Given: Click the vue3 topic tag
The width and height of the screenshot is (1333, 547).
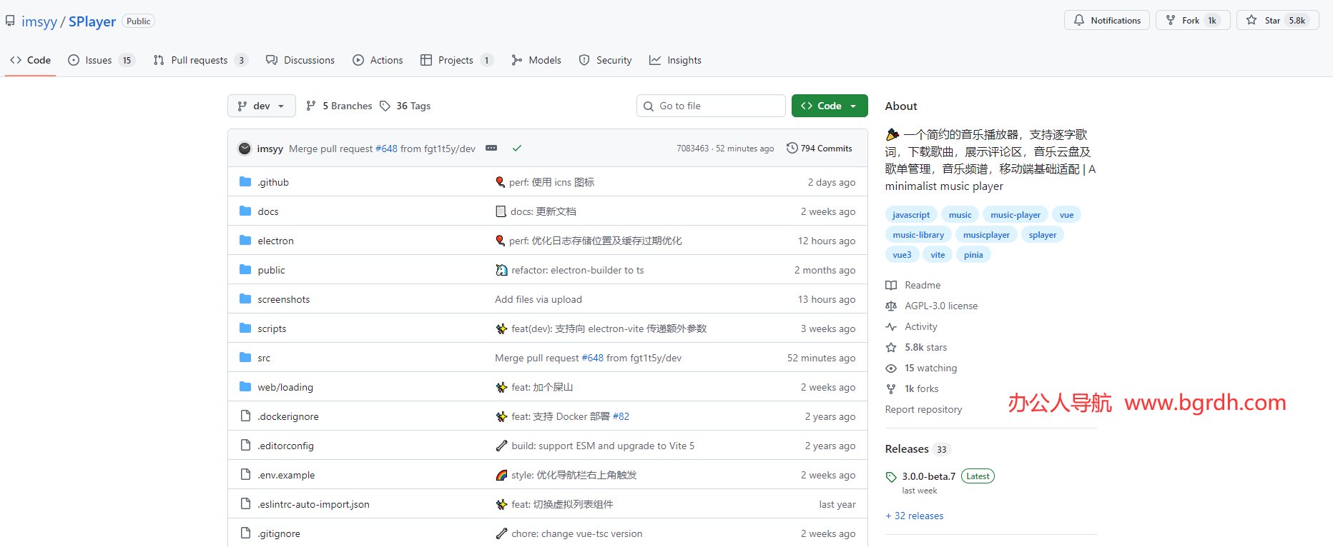Looking at the screenshot, I should 902,254.
